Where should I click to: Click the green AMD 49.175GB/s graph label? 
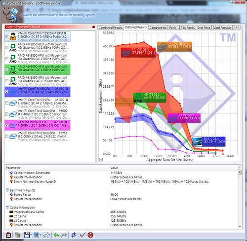click(x=150, y=98)
